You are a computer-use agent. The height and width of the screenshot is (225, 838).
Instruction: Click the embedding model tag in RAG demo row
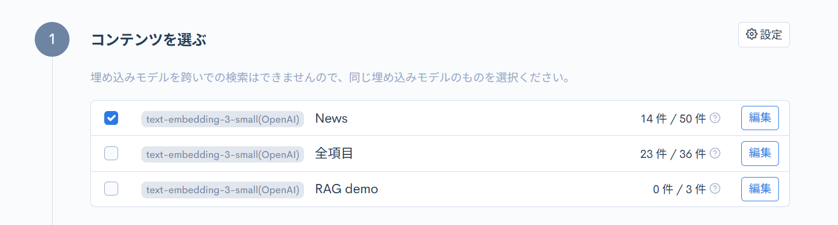tap(222, 189)
